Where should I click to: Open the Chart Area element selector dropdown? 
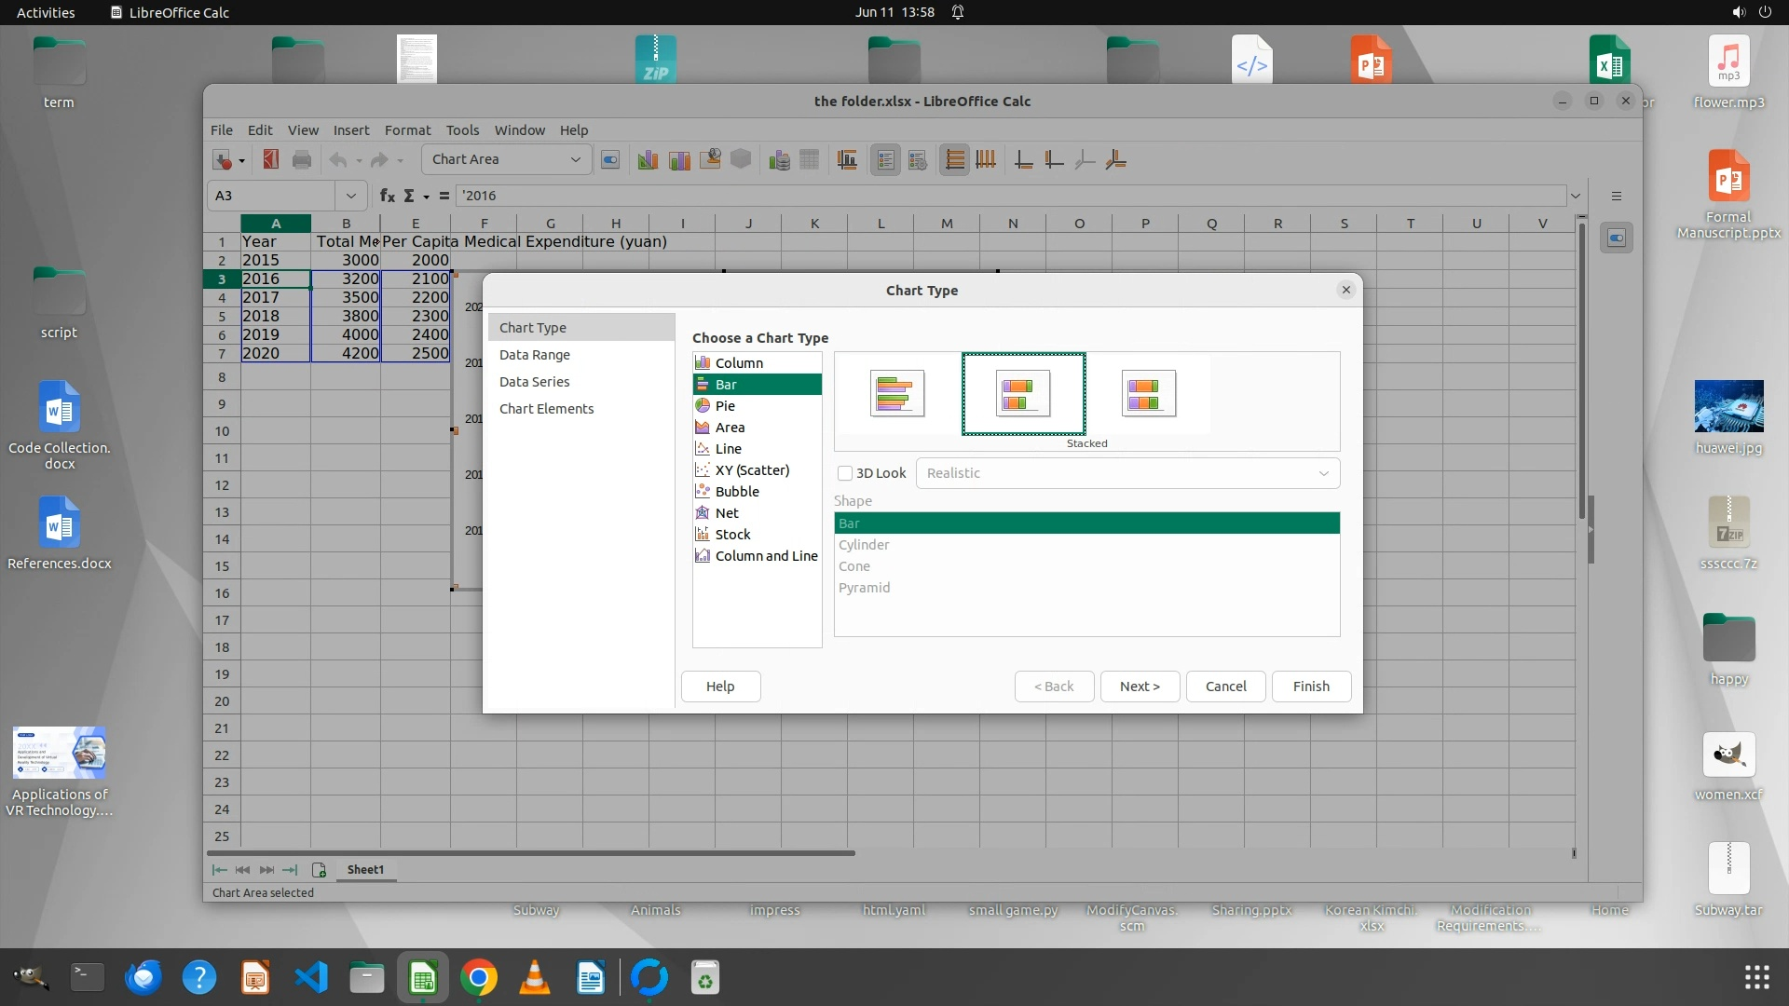pos(575,160)
